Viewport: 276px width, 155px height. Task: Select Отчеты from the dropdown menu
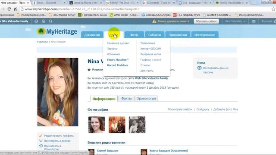pyautogui.click(x=145, y=65)
